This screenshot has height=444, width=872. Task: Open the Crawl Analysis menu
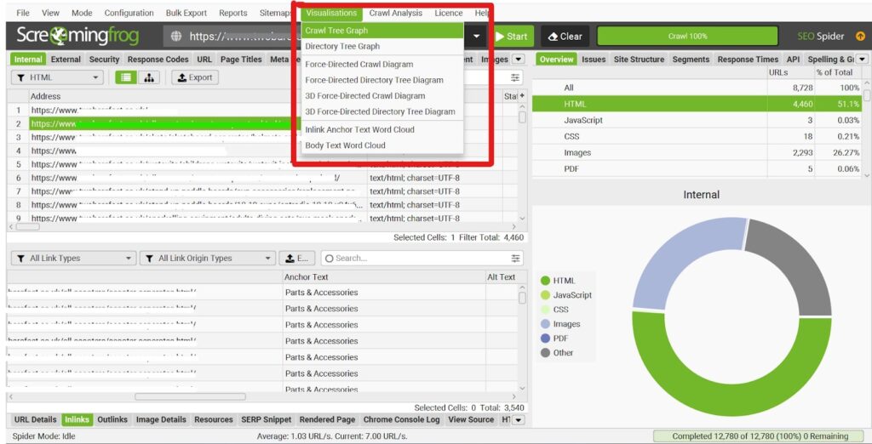click(x=395, y=13)
